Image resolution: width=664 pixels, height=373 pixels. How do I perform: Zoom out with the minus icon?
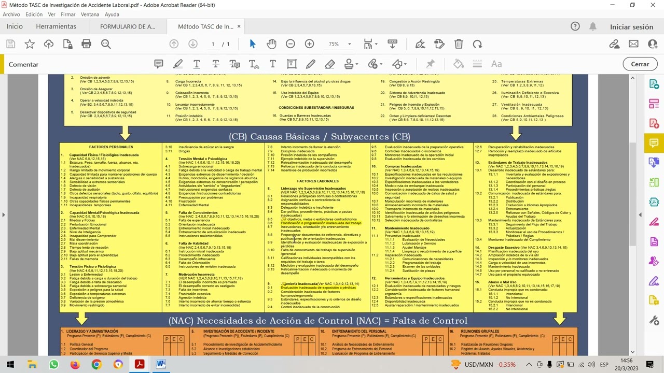point(290,44)
